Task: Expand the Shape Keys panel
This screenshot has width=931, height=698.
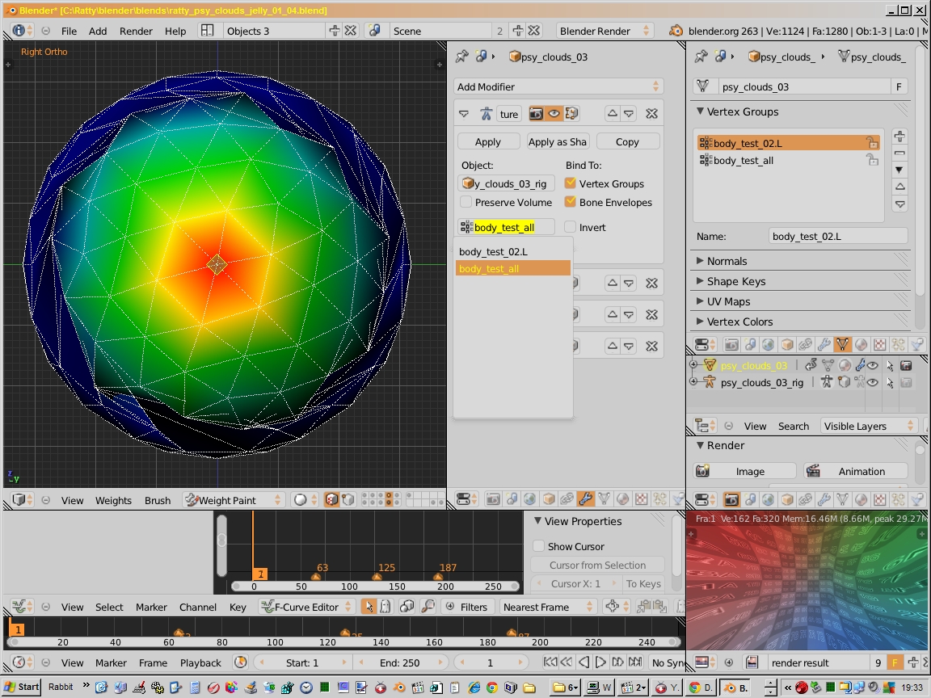Action: pyautogui.click(x=735, y=281)
